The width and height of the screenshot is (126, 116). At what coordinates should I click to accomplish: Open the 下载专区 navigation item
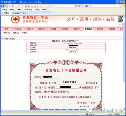(x=112, y=29)
